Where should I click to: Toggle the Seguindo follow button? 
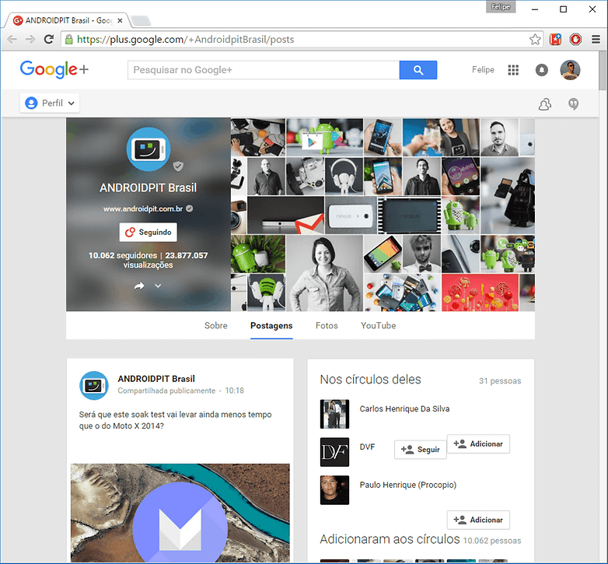(149, 232)
